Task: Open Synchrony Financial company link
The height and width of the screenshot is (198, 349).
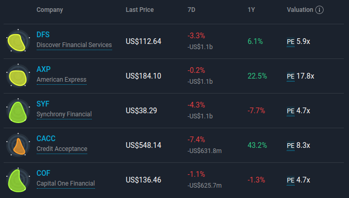Action: coord(64,114)
